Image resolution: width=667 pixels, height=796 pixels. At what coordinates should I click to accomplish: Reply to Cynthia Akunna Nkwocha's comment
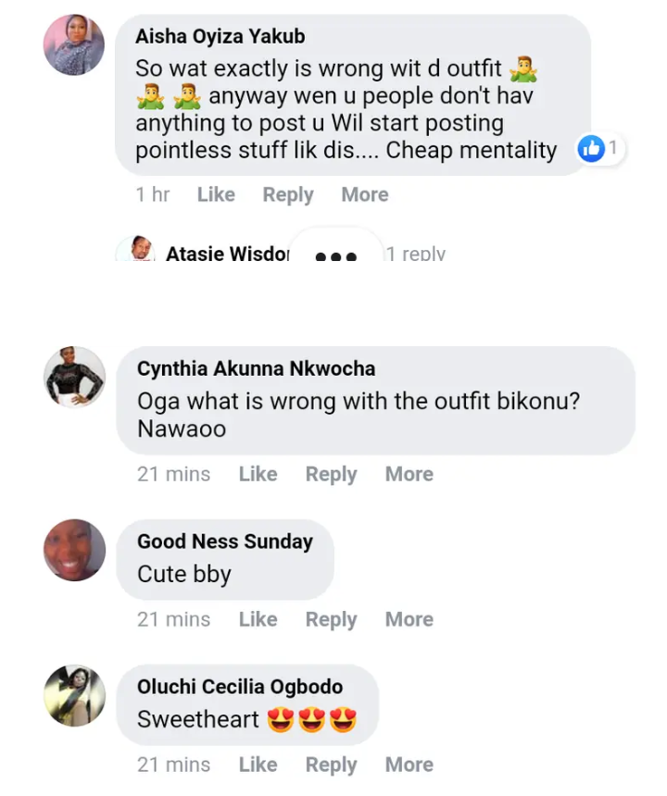pos(332,475)
